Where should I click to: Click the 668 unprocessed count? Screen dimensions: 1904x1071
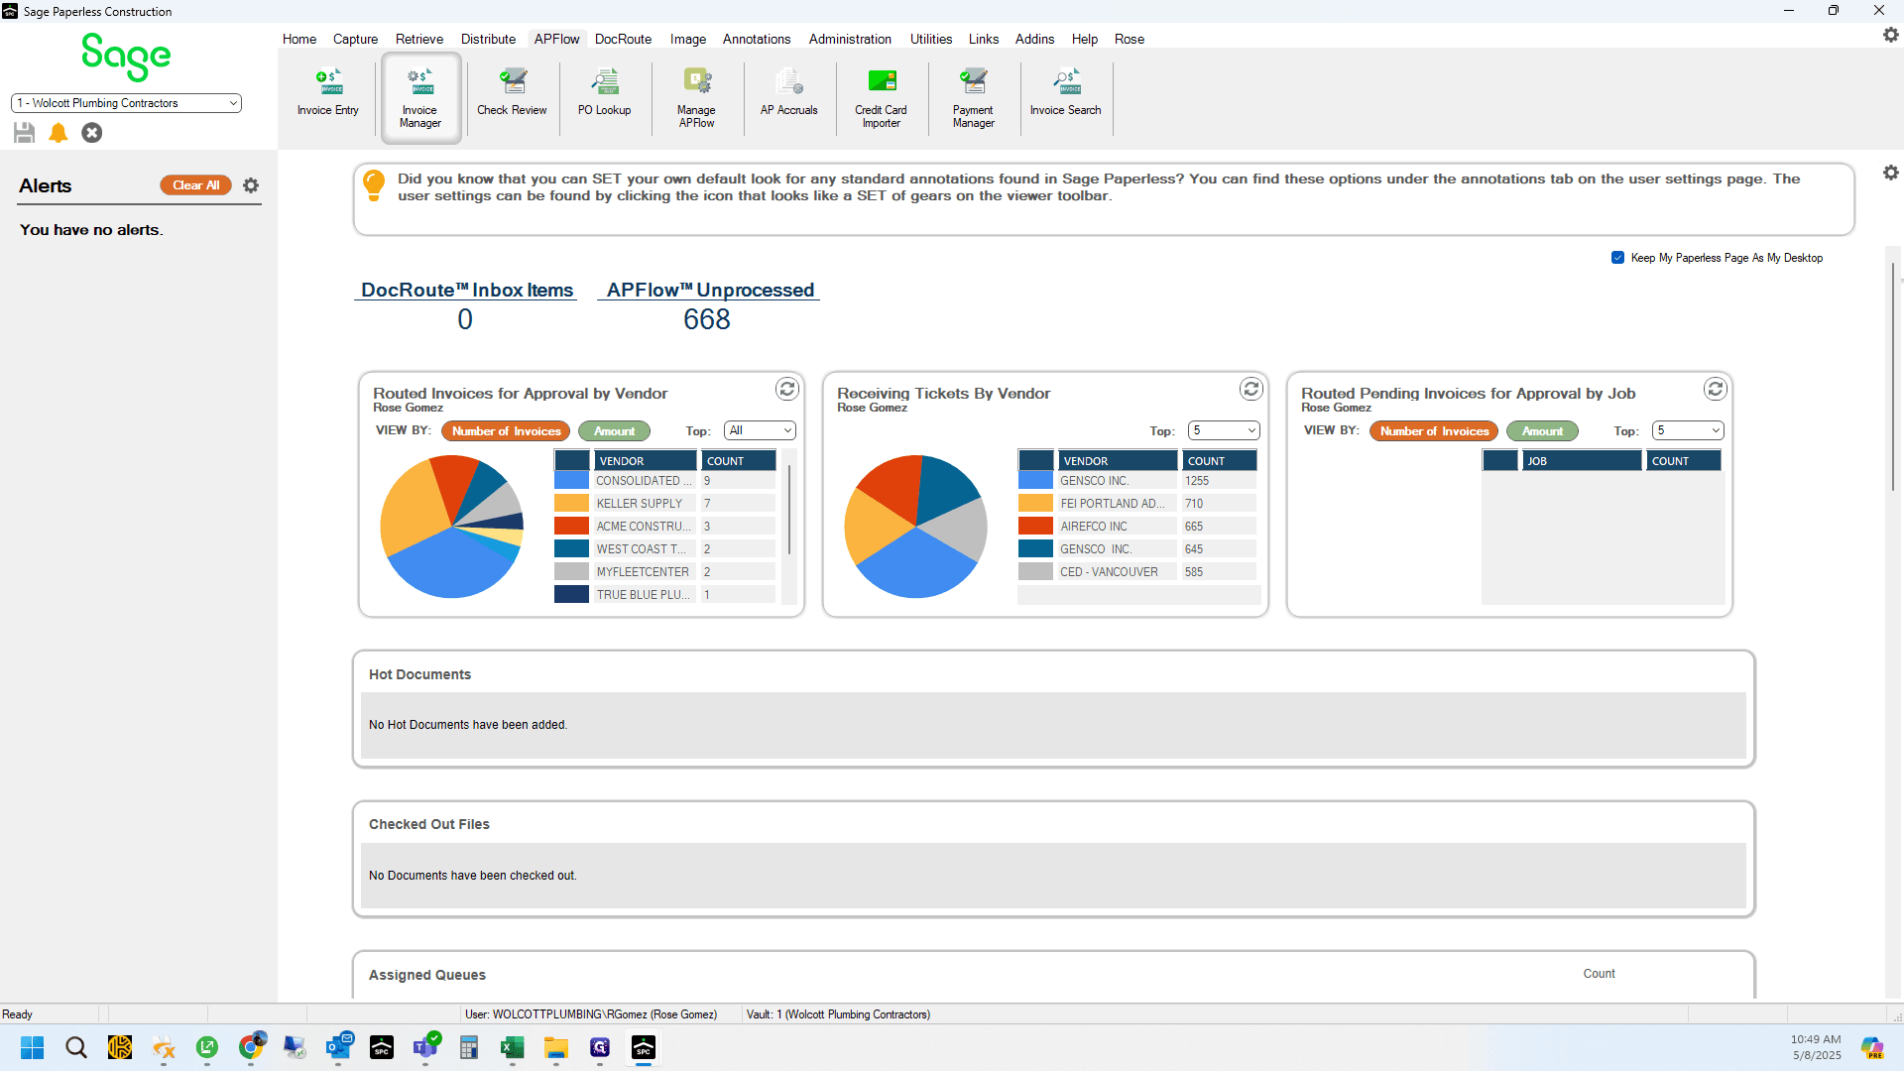707,319
